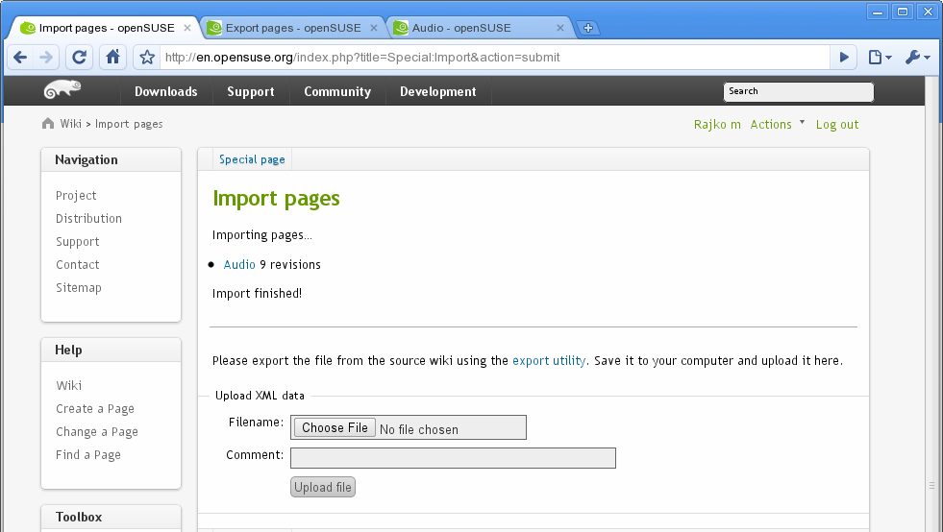Open Wiki under the Help panel

pyautogui.click(x=69, y=385)
